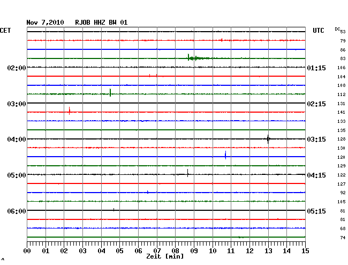Select the 06:00 CET row label
348x265 pixels.
pyautogui.click(x=17, y=211)
